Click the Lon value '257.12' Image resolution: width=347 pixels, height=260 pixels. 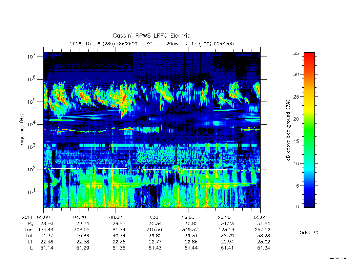pos(263,230)
